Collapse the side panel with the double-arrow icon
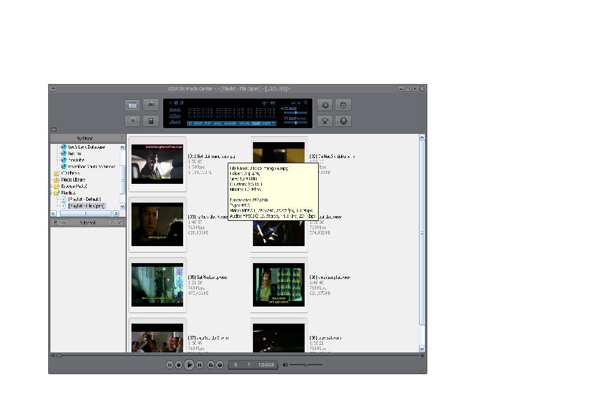601x417 pixels. 53,130
